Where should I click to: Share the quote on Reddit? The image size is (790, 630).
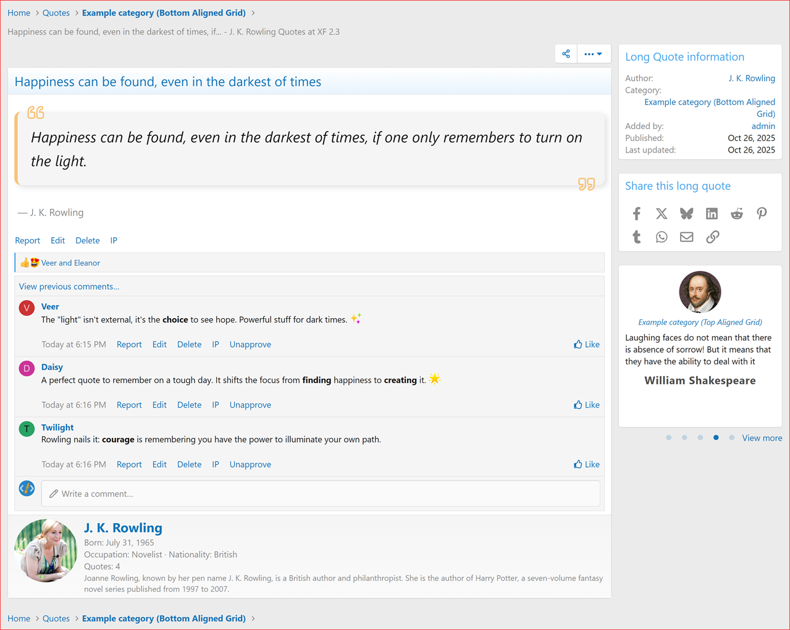tap(736, 213)
